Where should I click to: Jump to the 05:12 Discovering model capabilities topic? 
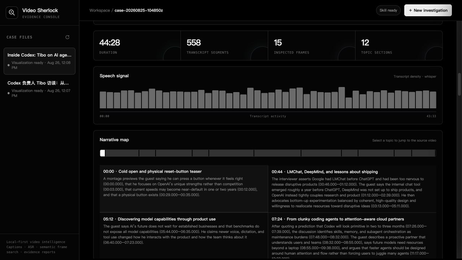coord(184,236)
